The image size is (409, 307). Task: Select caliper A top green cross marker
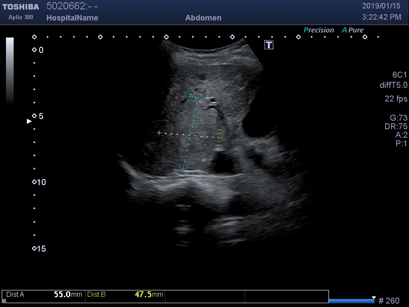coord(198,97)
